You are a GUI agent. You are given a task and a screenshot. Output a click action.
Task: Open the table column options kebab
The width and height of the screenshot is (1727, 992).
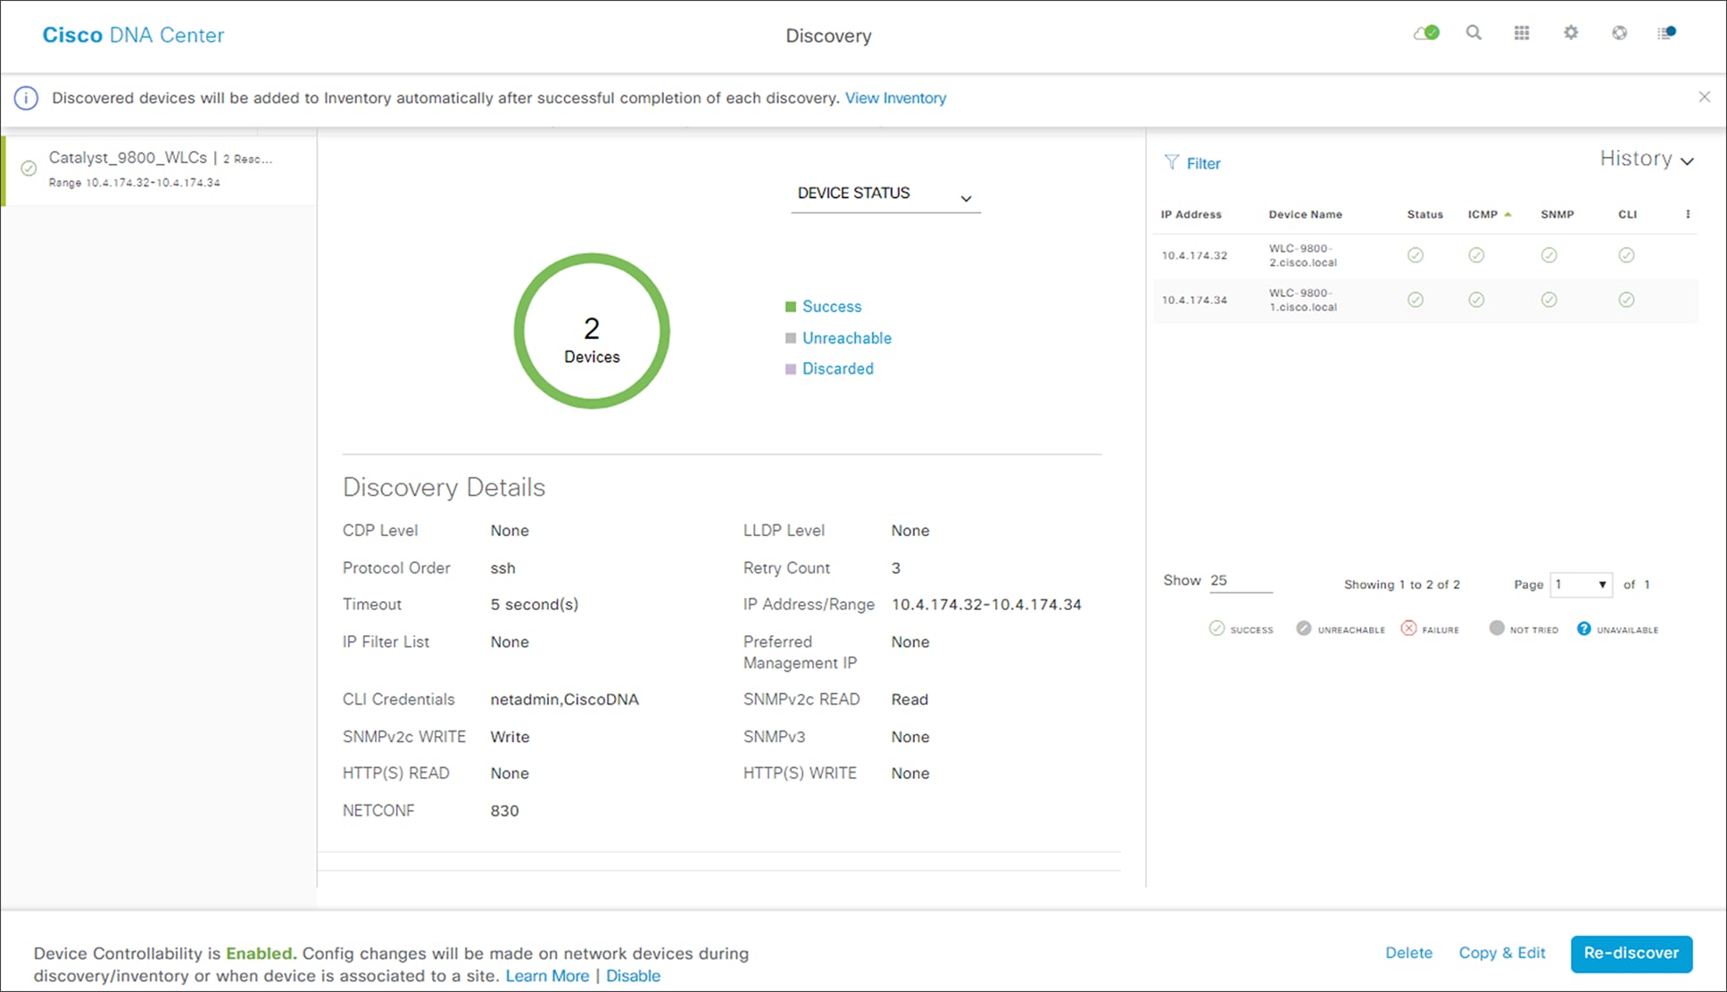point(1688,214)
